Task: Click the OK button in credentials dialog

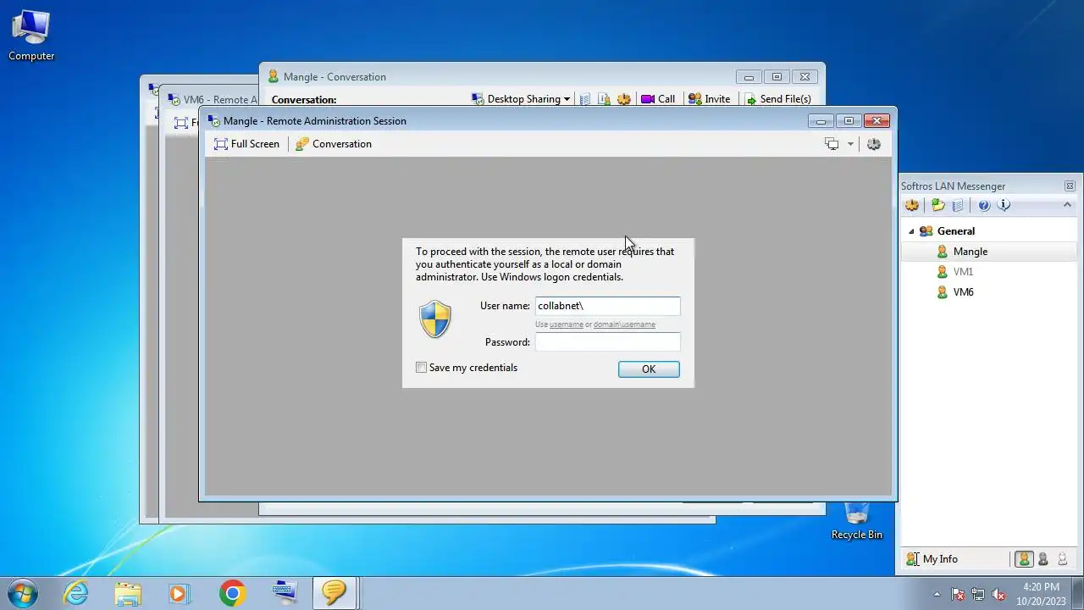Action: pos(649,369)
